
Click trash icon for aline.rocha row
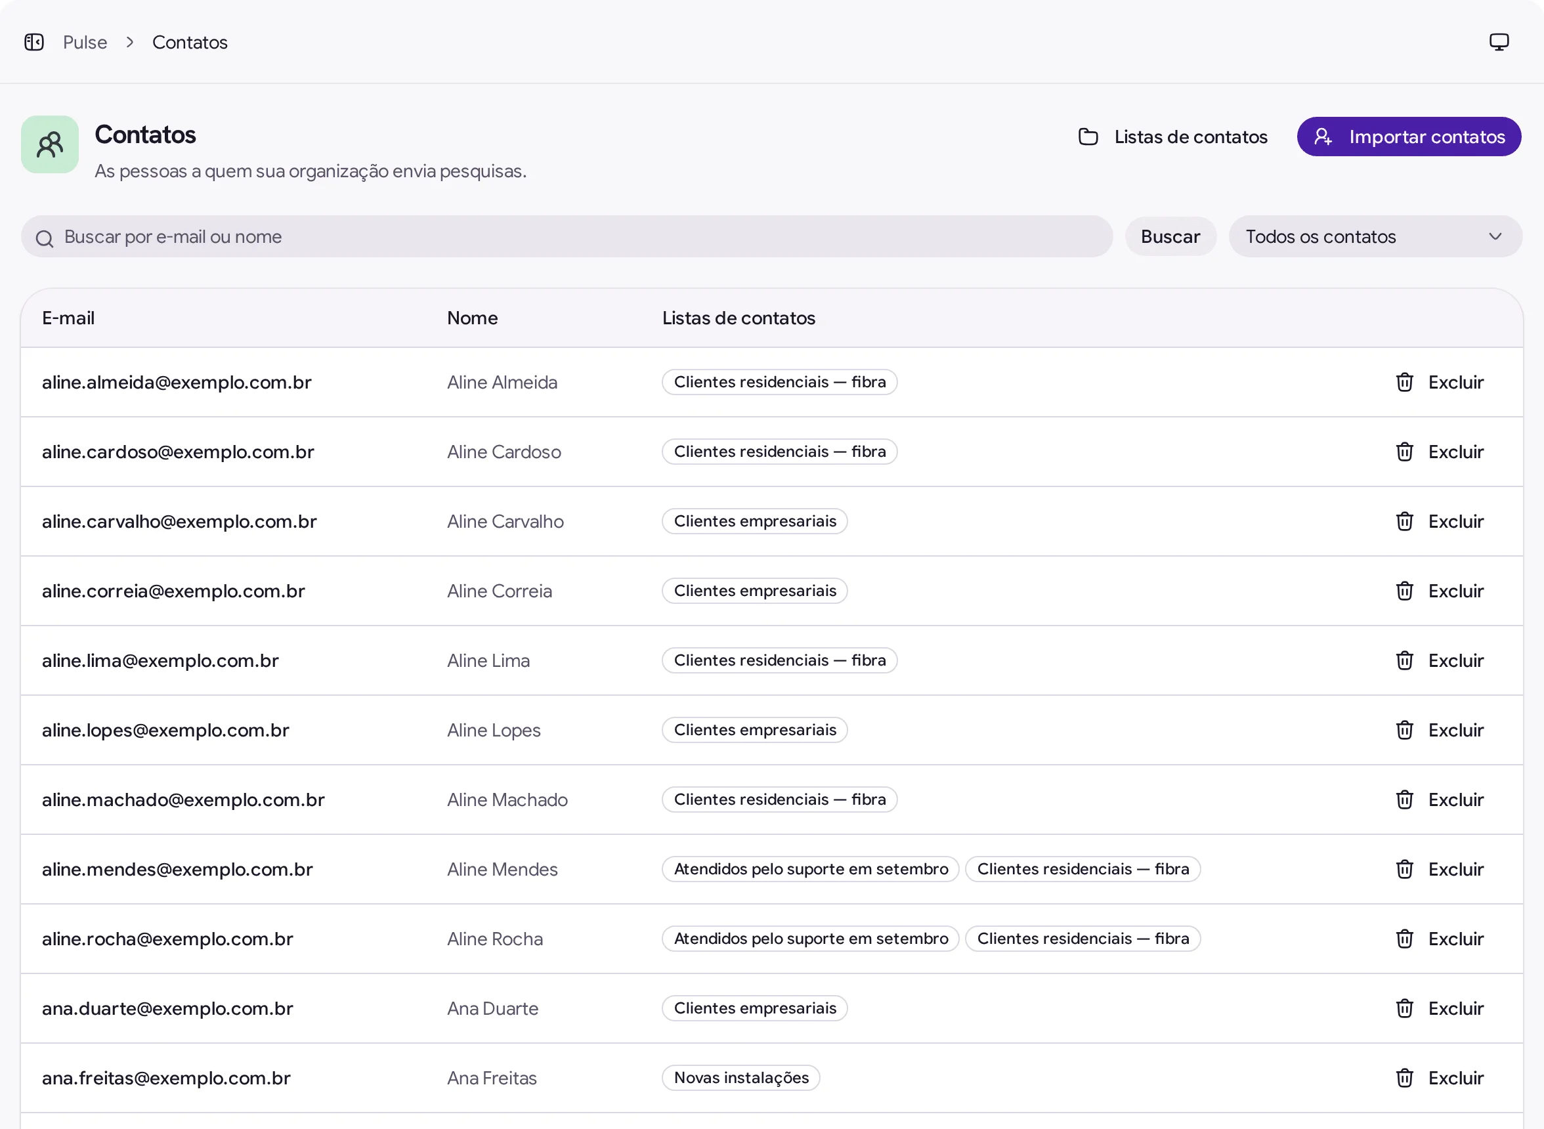1405,939
